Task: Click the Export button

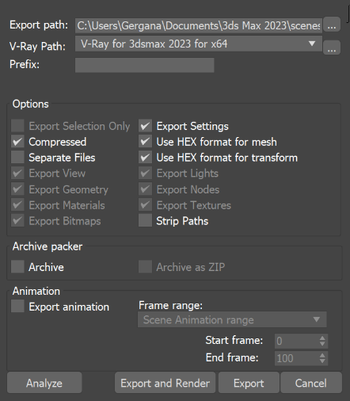Action: coord(249,383)
